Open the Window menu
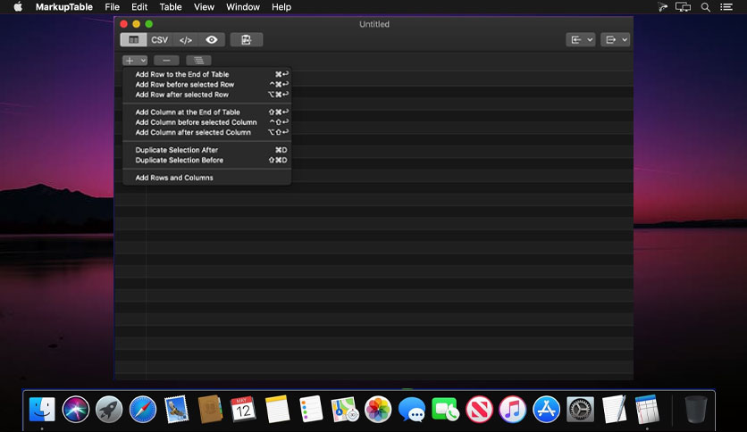The height and width of the screenshot is (432, 747). (243, 7)
